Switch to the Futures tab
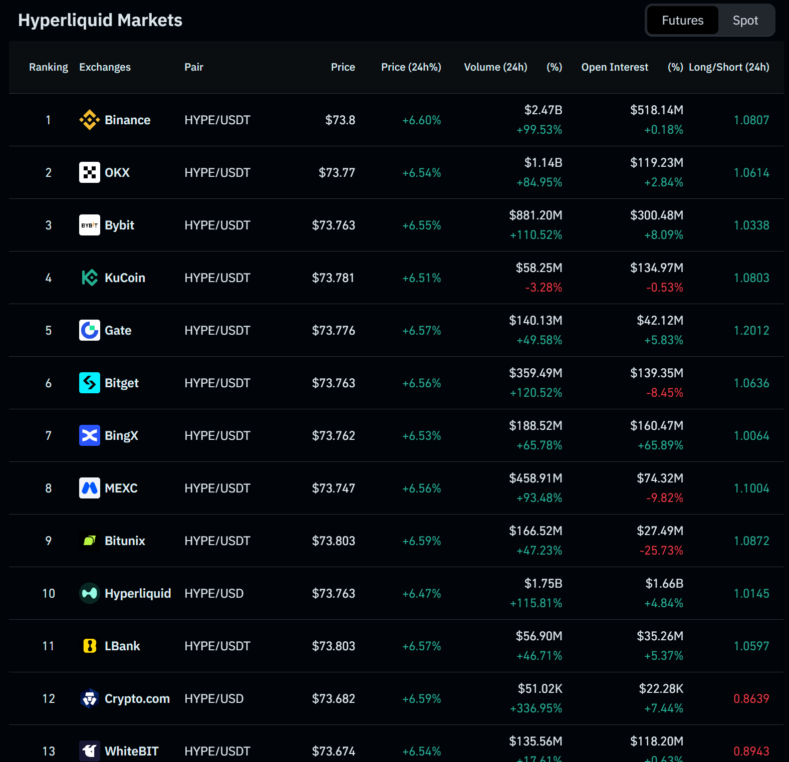Image resolution: width=789 pixels, height=762 pixels. (x=682, y=20)
